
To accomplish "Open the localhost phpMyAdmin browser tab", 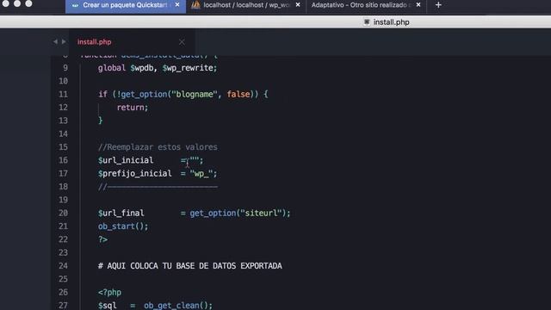I will coord(246,5).
